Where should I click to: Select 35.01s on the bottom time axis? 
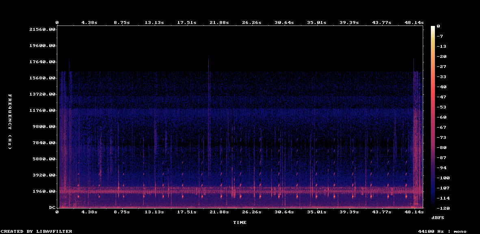pyautogui.click(x=317, y=212)
